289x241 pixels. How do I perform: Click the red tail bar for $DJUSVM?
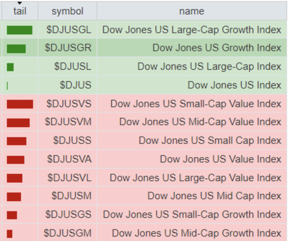click(x=18, y=123)
